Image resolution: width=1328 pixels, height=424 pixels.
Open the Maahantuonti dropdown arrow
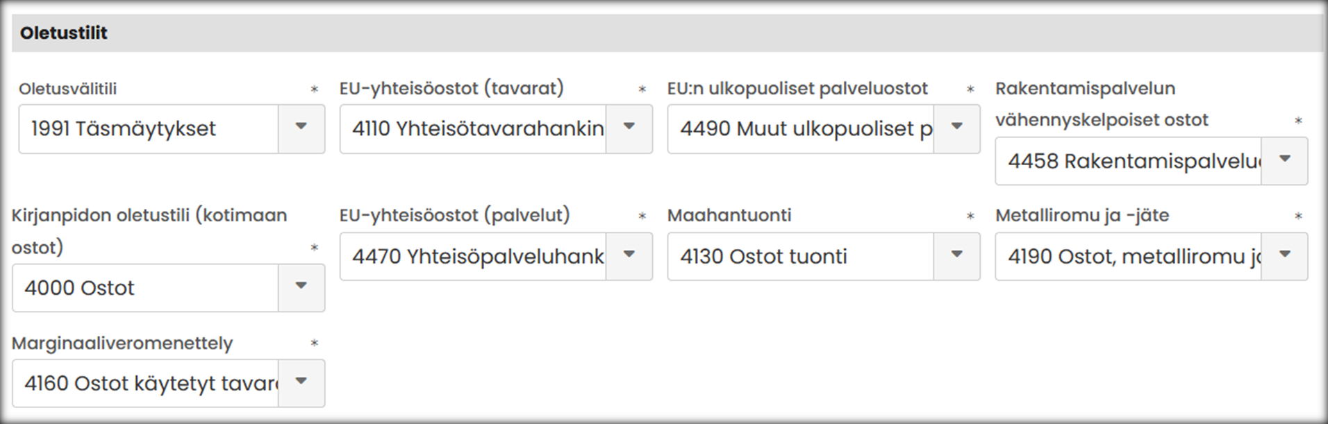coord(956,256)
